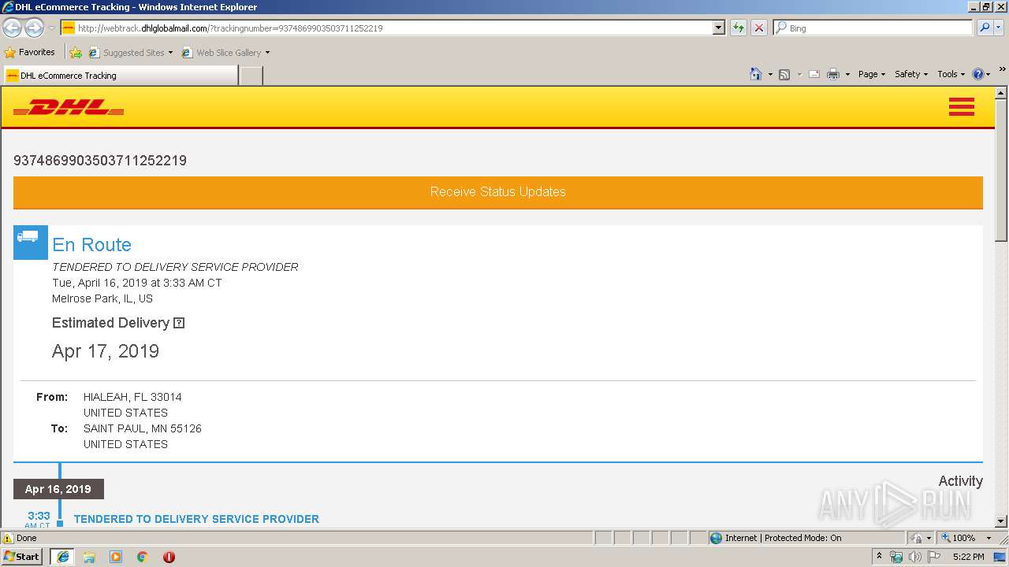The height and width of the screenshot is (567, 1009).
Task: Click the Action Center flag tray icon
Action: pyautogui.click(x=934, y=557)
